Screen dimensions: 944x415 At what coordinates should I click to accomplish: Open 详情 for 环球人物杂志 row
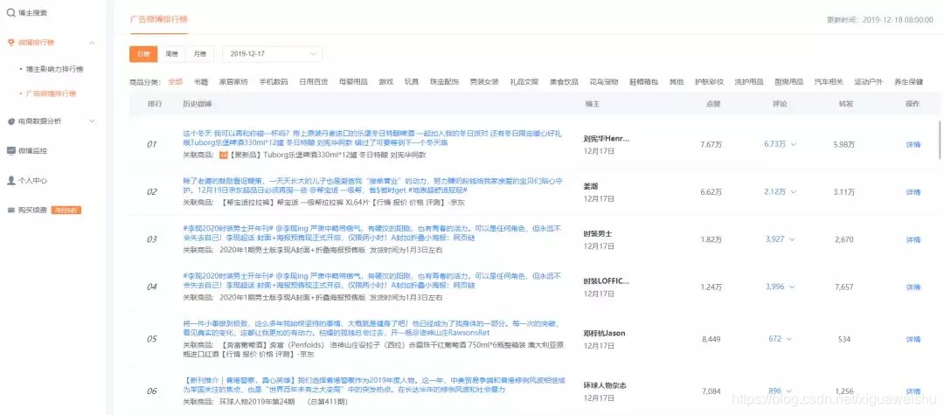913,391
